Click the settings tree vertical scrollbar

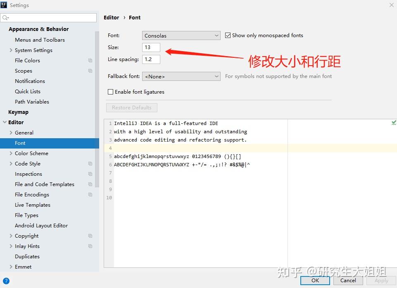97,109
